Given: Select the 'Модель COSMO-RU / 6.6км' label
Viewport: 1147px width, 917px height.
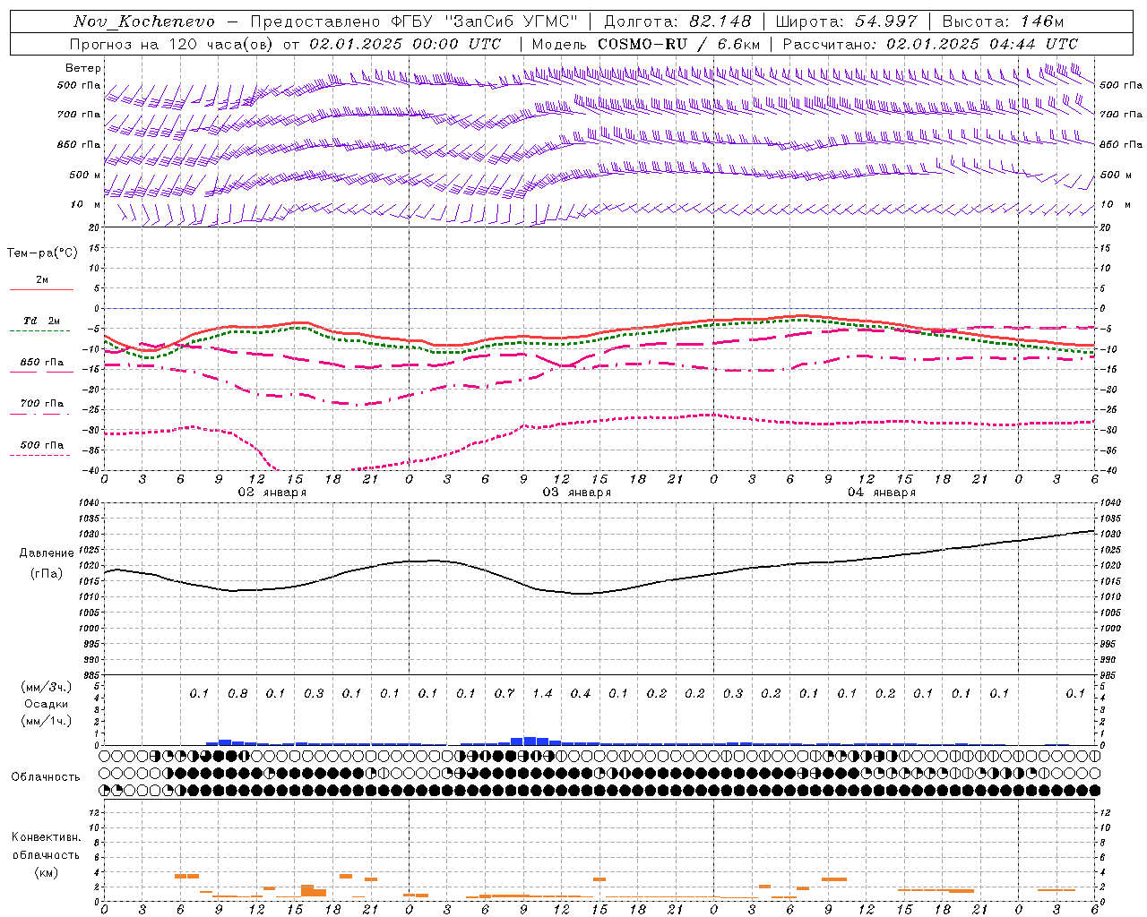Looking at the screenshot, I should pos(645,44).
